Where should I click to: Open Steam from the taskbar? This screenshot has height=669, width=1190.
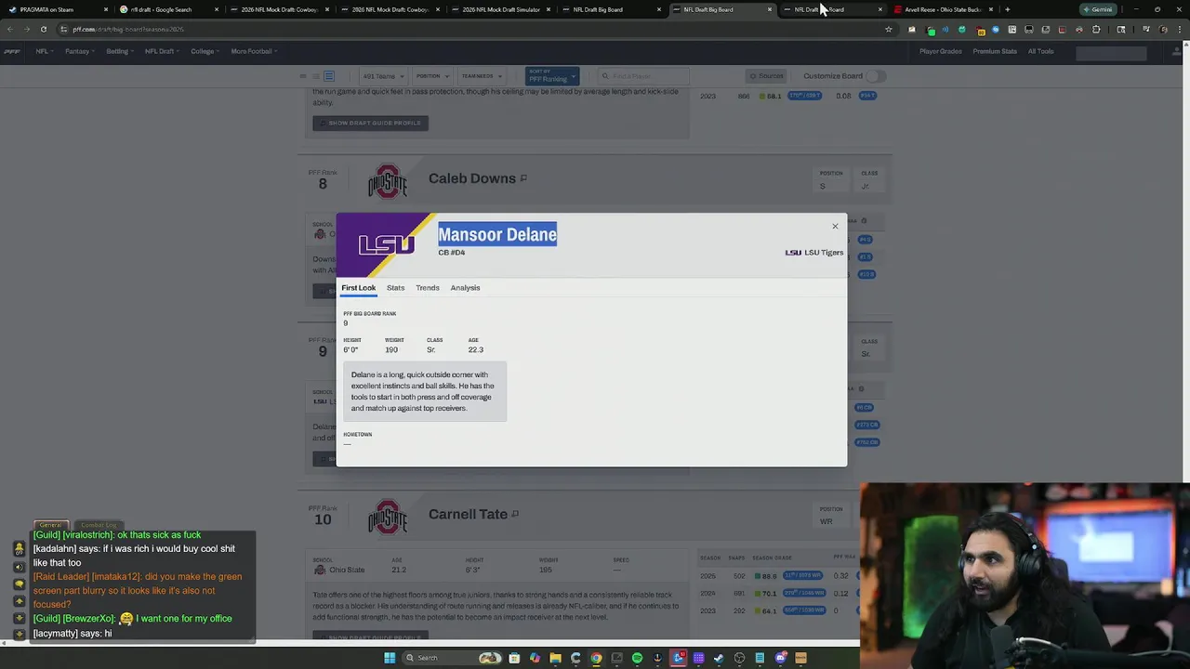click(719, 658)
